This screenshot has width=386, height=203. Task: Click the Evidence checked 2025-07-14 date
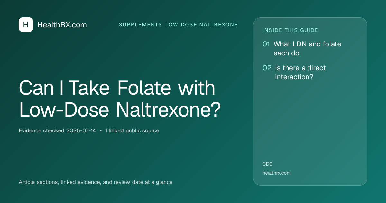point(57,130)
